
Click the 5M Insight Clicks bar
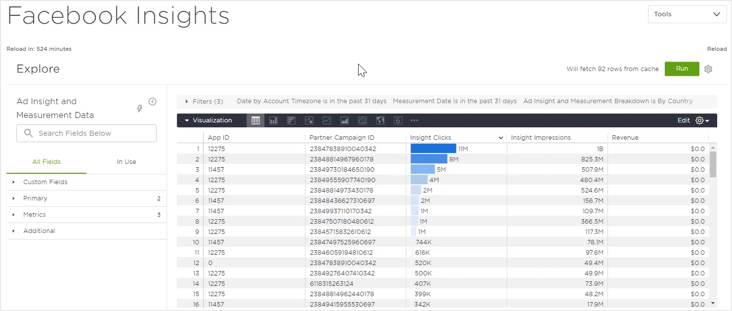click(x=422, y=169)
